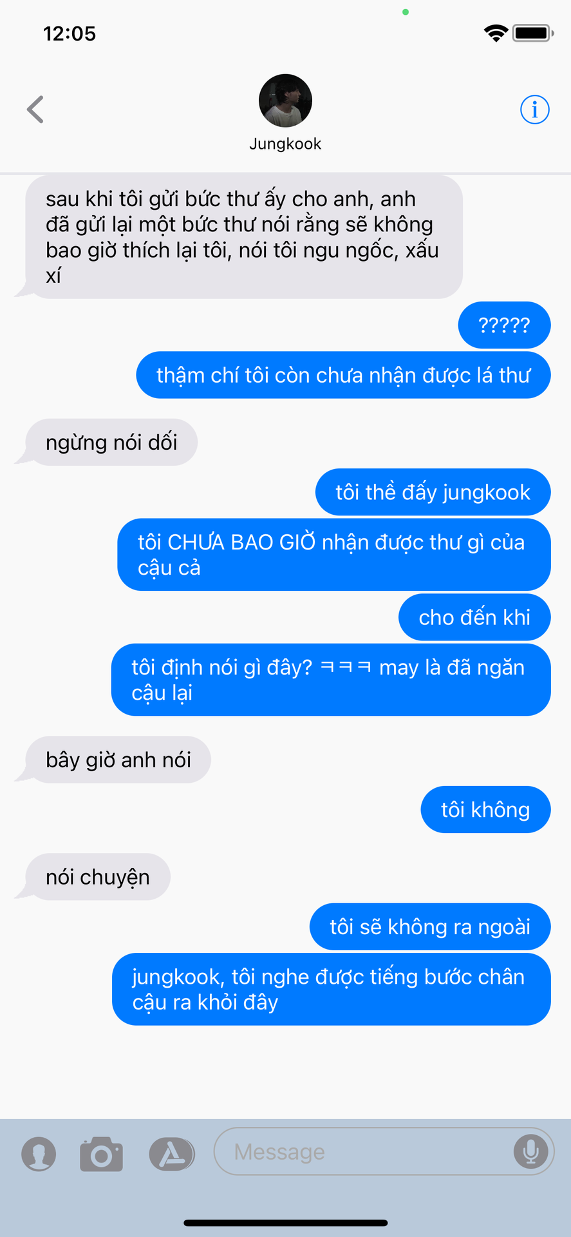Viewport: 571px width, 1237px height.
Task: Tap the Wi-Fi status icon
Action: (496, 33)
